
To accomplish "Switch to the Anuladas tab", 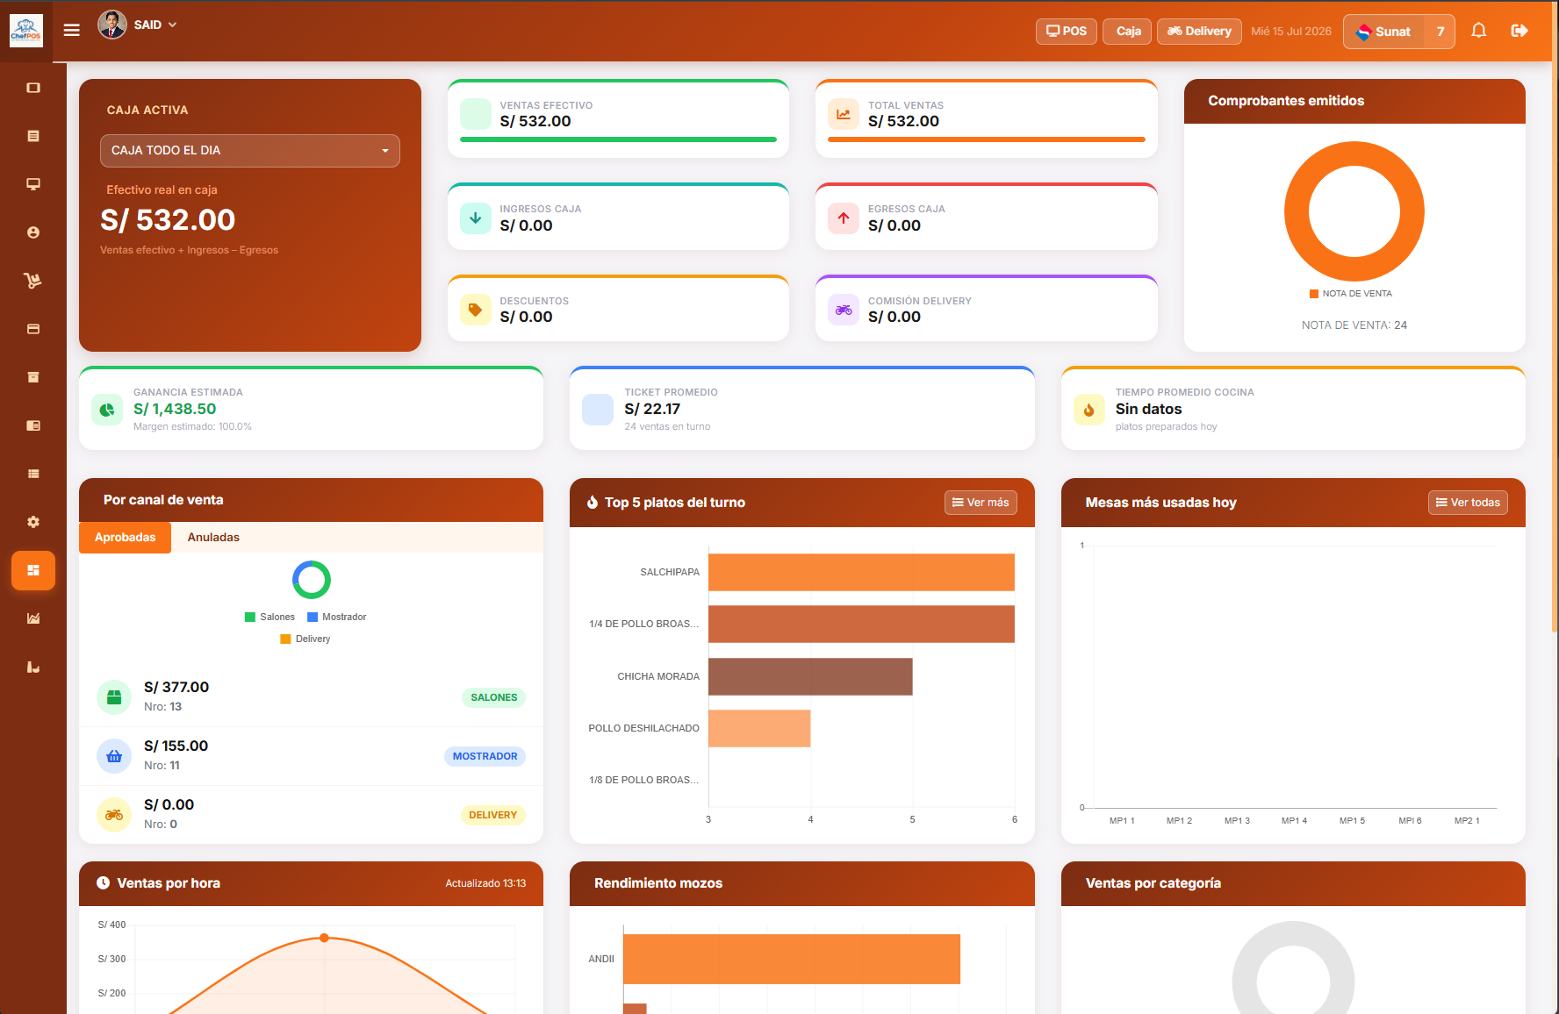I will [213, 538].
